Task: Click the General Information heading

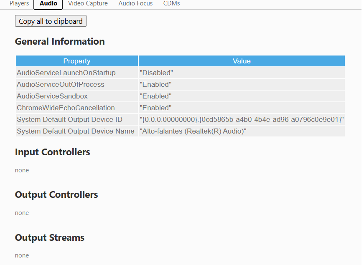Action: 60,41
